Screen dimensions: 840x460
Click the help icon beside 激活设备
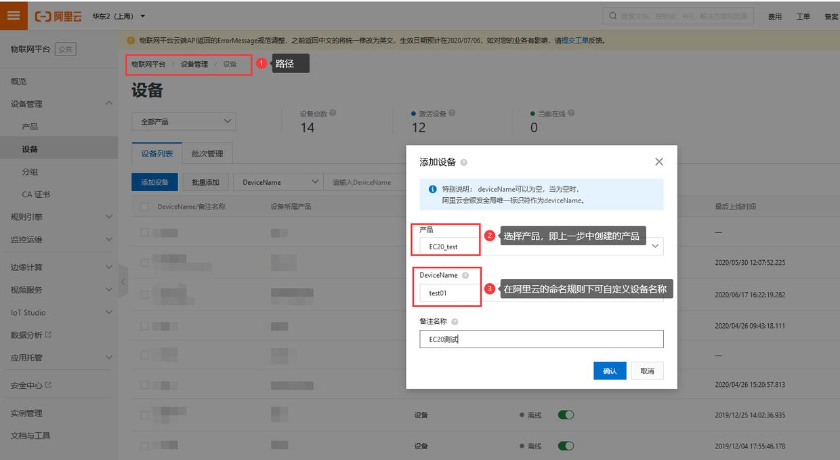pos(452,112)
